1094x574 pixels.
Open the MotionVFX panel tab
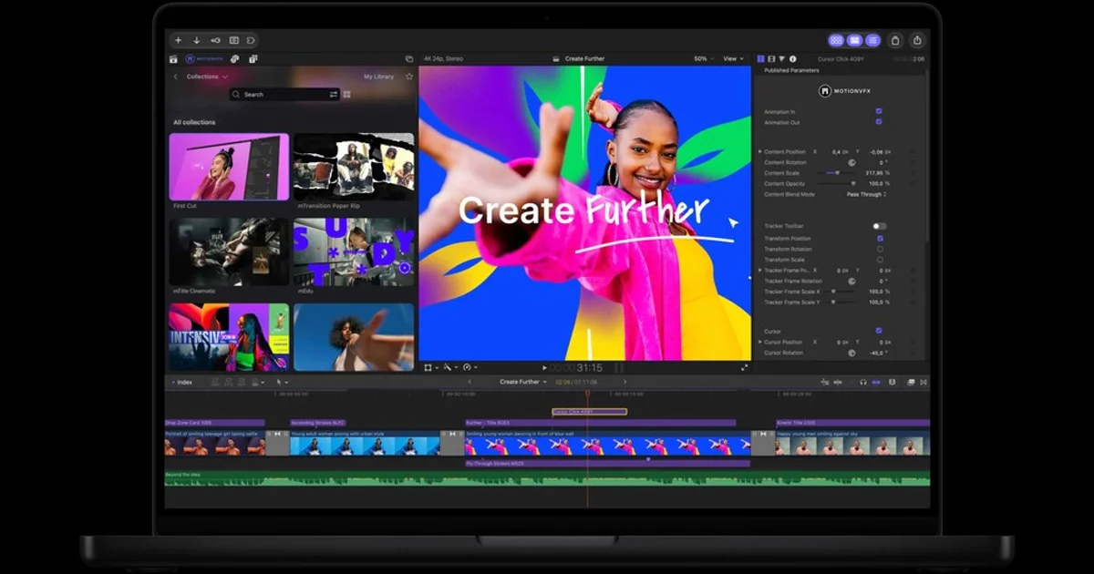pyautogui.click(x=203, y=58)
